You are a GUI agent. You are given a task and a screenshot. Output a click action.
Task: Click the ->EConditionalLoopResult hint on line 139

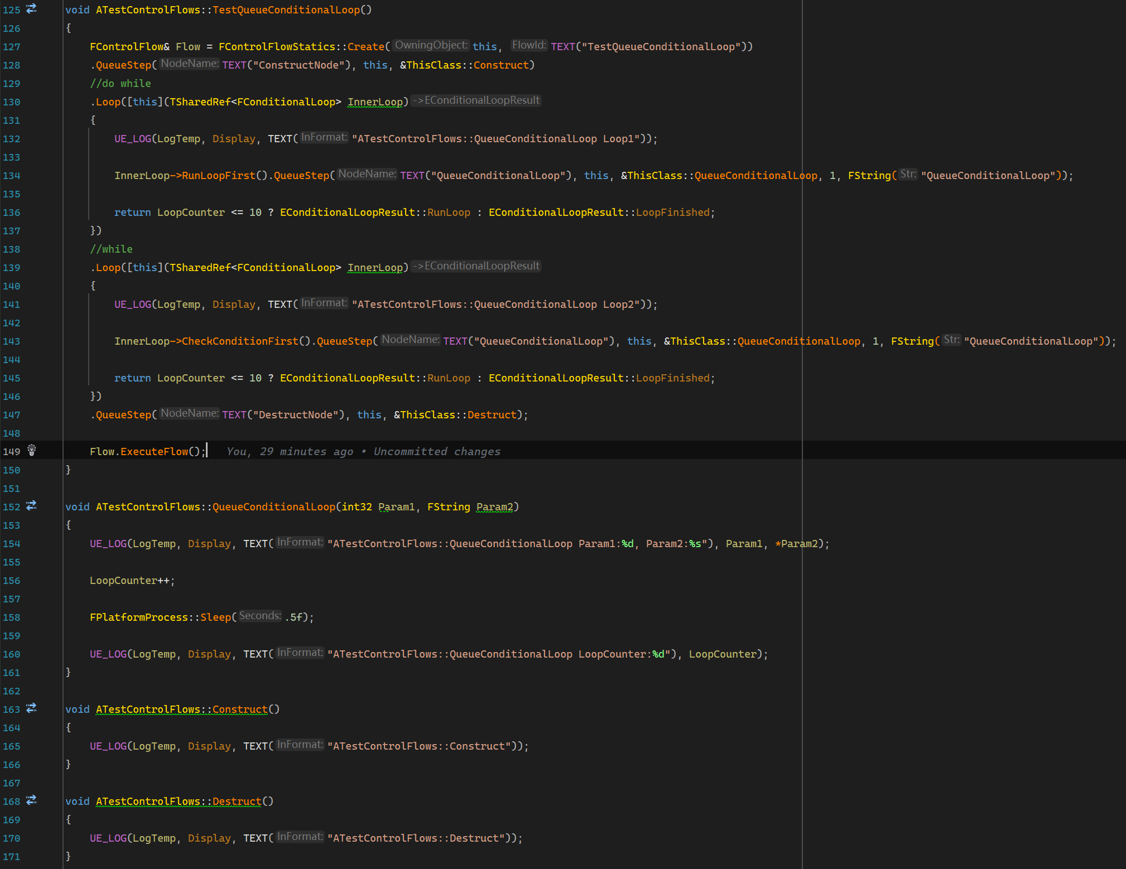point(477,267)
